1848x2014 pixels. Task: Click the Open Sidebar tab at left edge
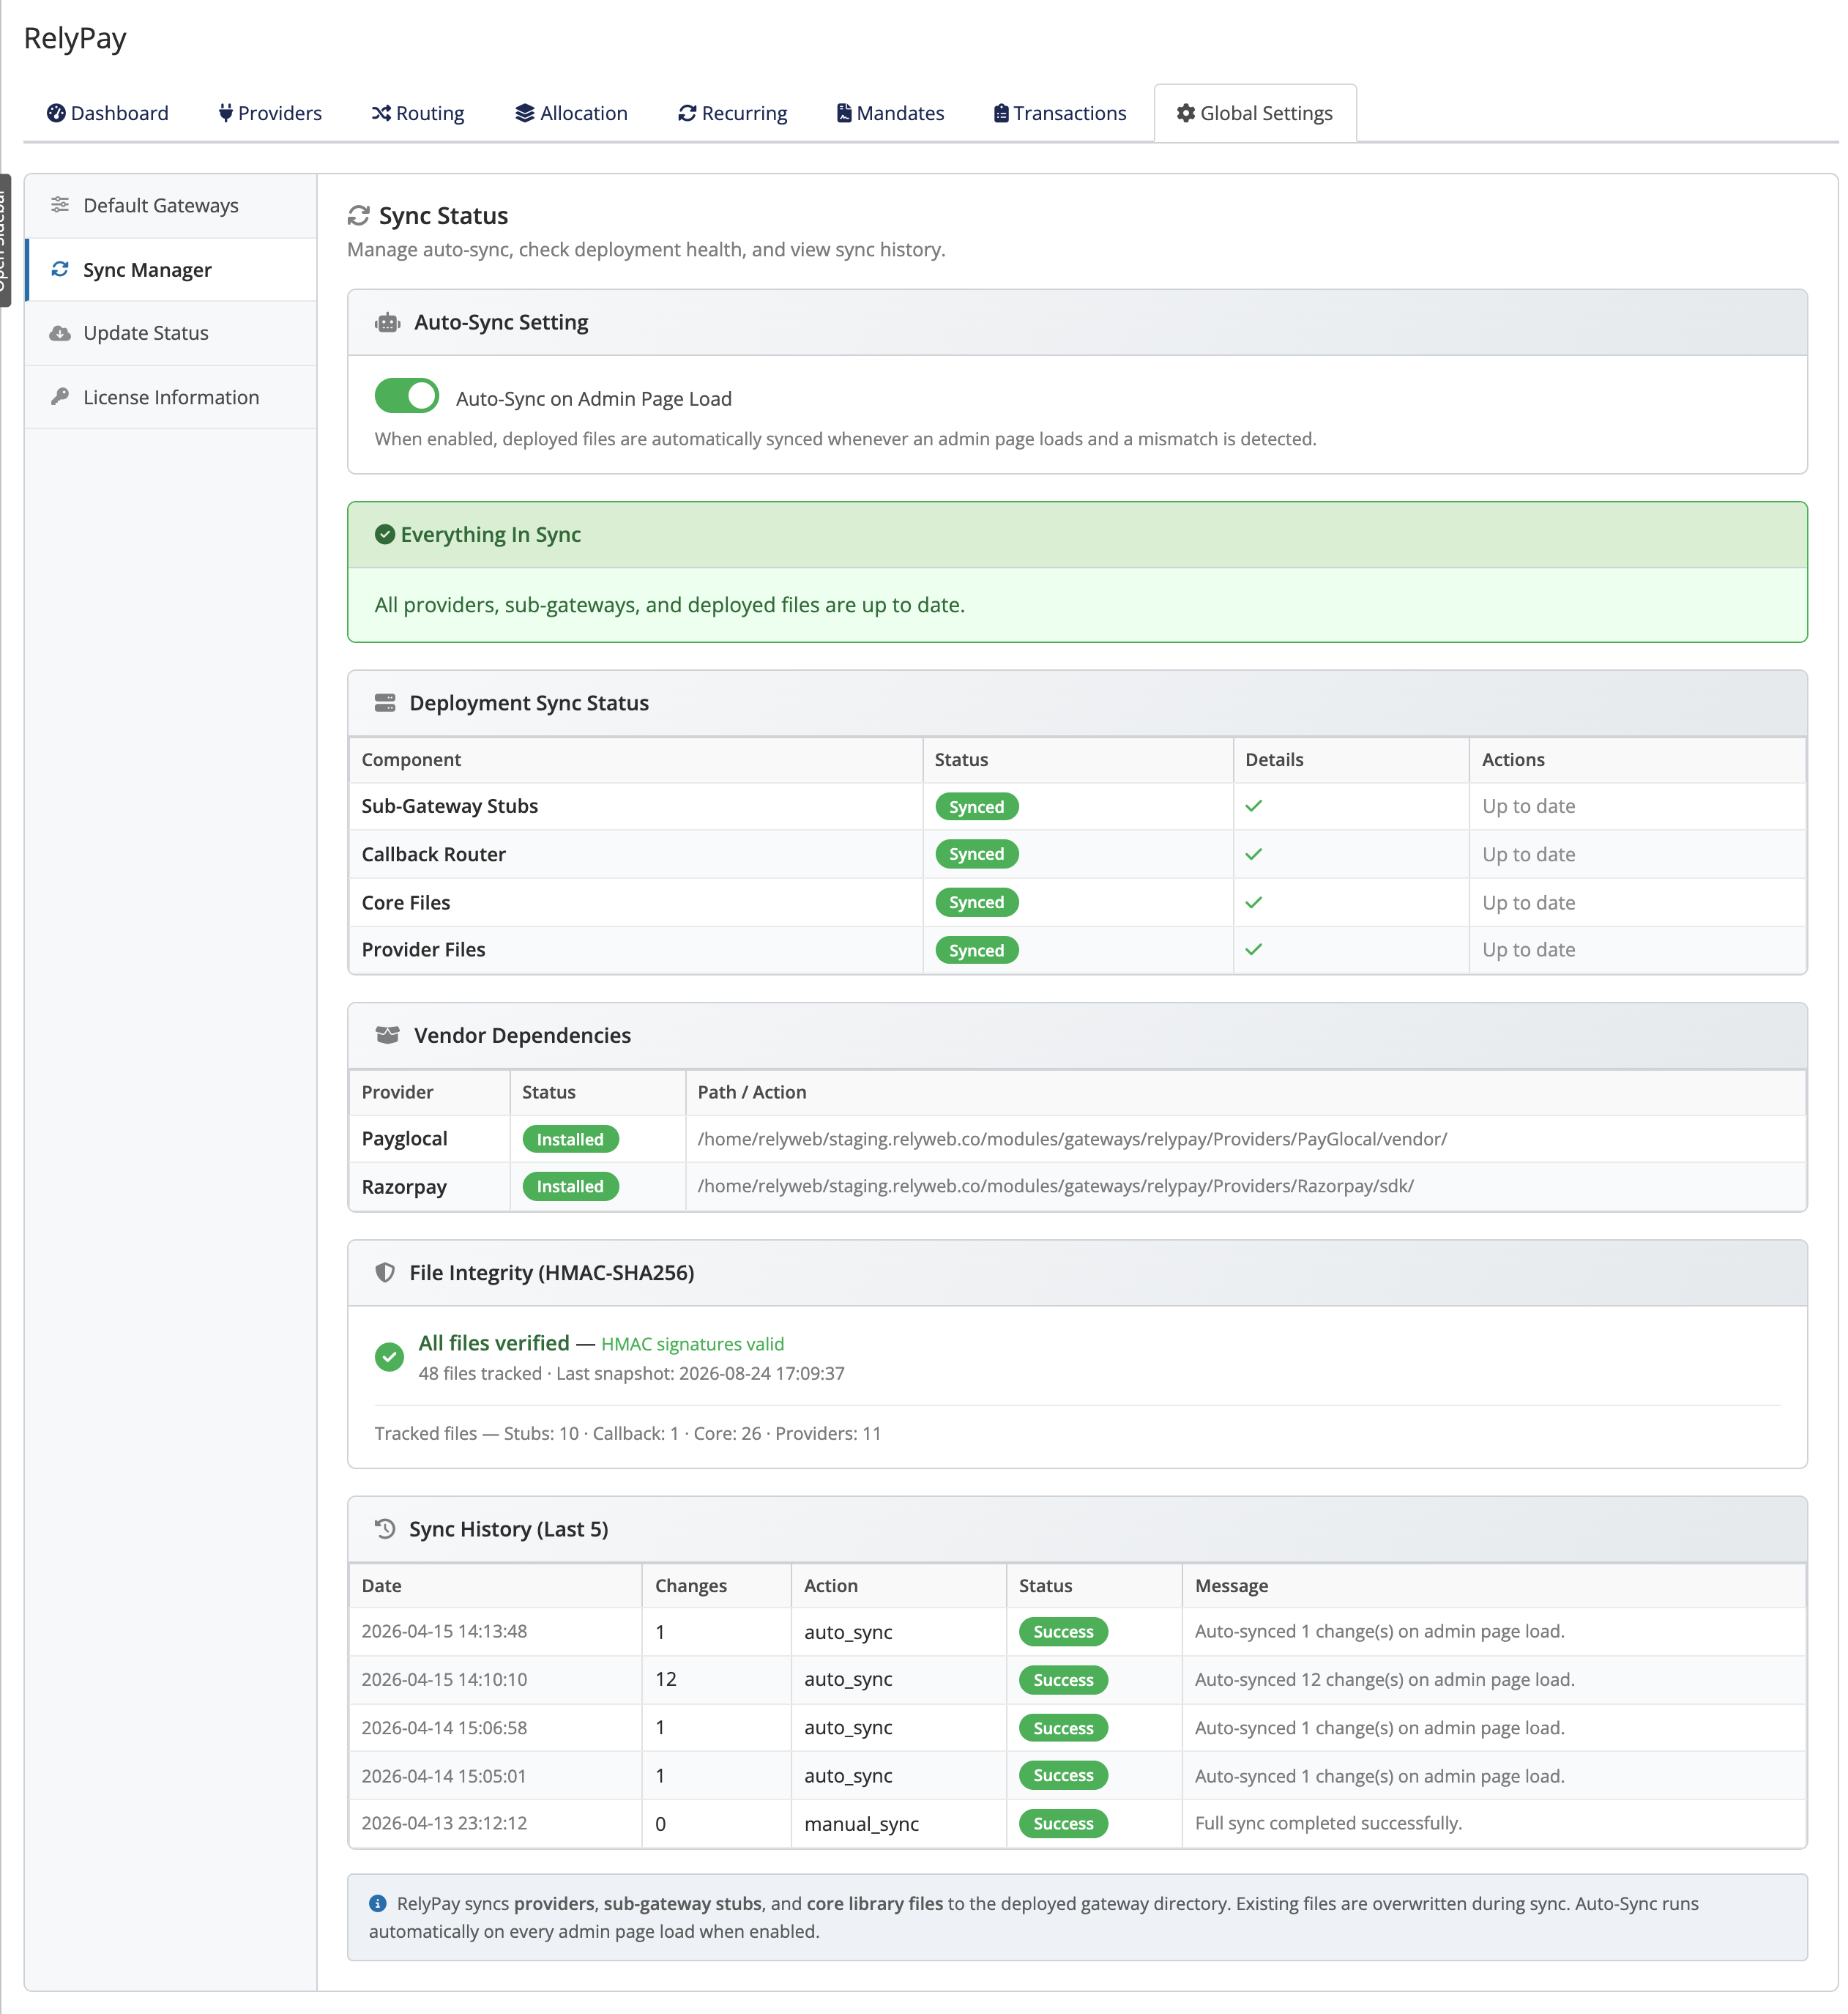pyautogui.click(x=4, y=240)
